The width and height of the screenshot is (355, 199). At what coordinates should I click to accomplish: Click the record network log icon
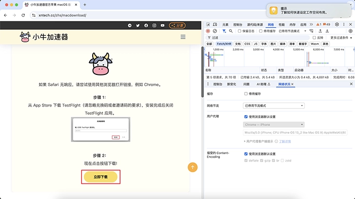point(208,31)
